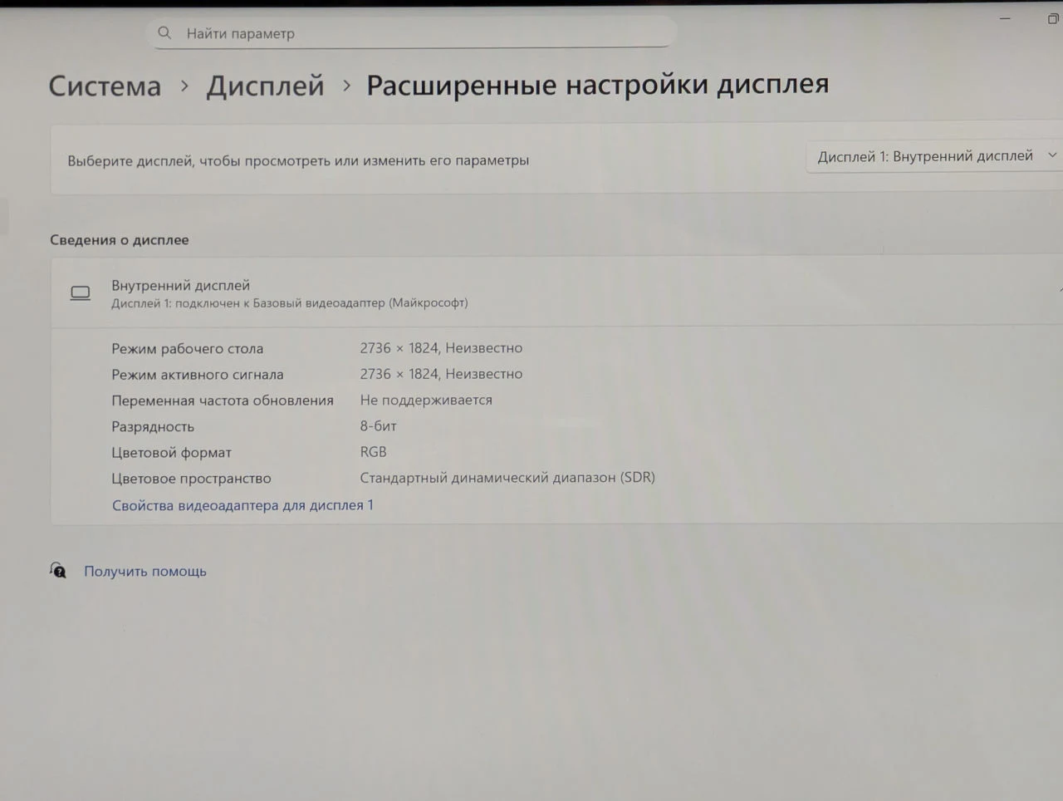Go back to "Система" breadcrumb
1063x801 pixels.
(x=105, y=86)
